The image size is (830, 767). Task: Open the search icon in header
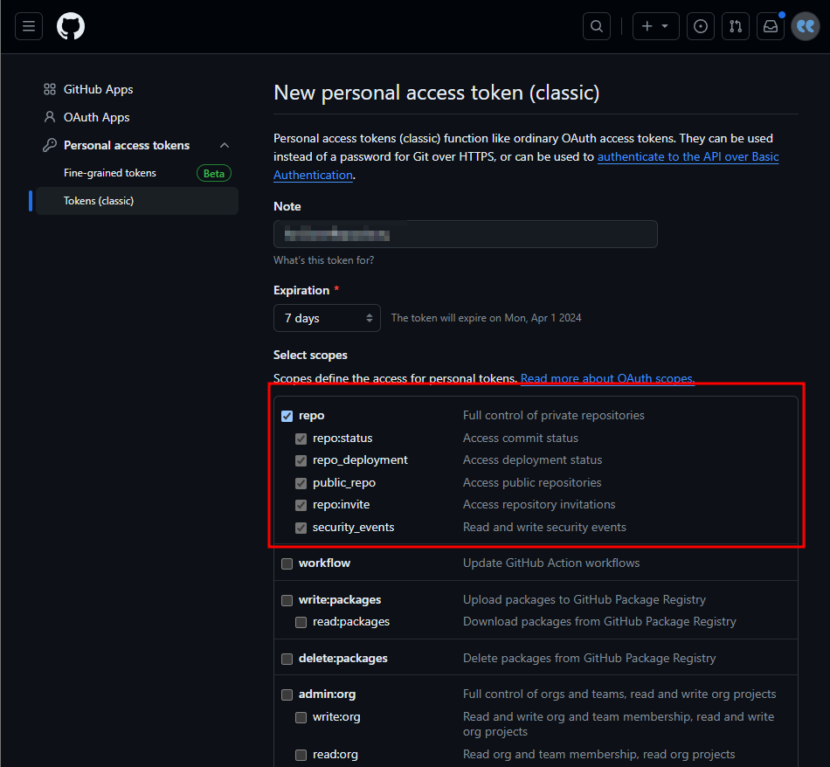tap(597, 26)
